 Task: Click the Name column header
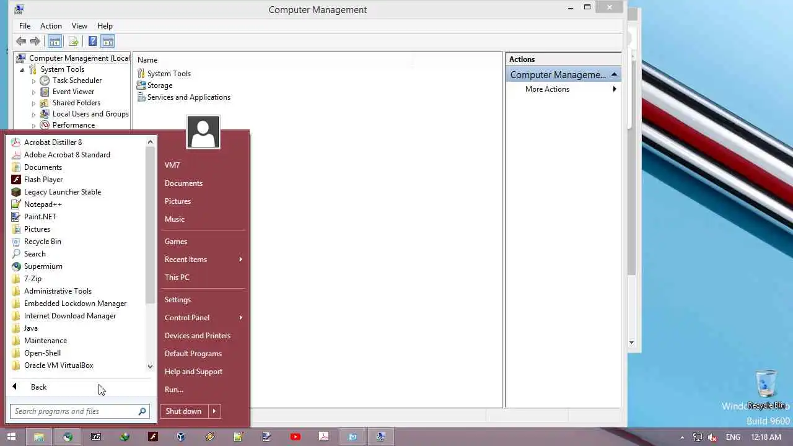coord(147,59)
